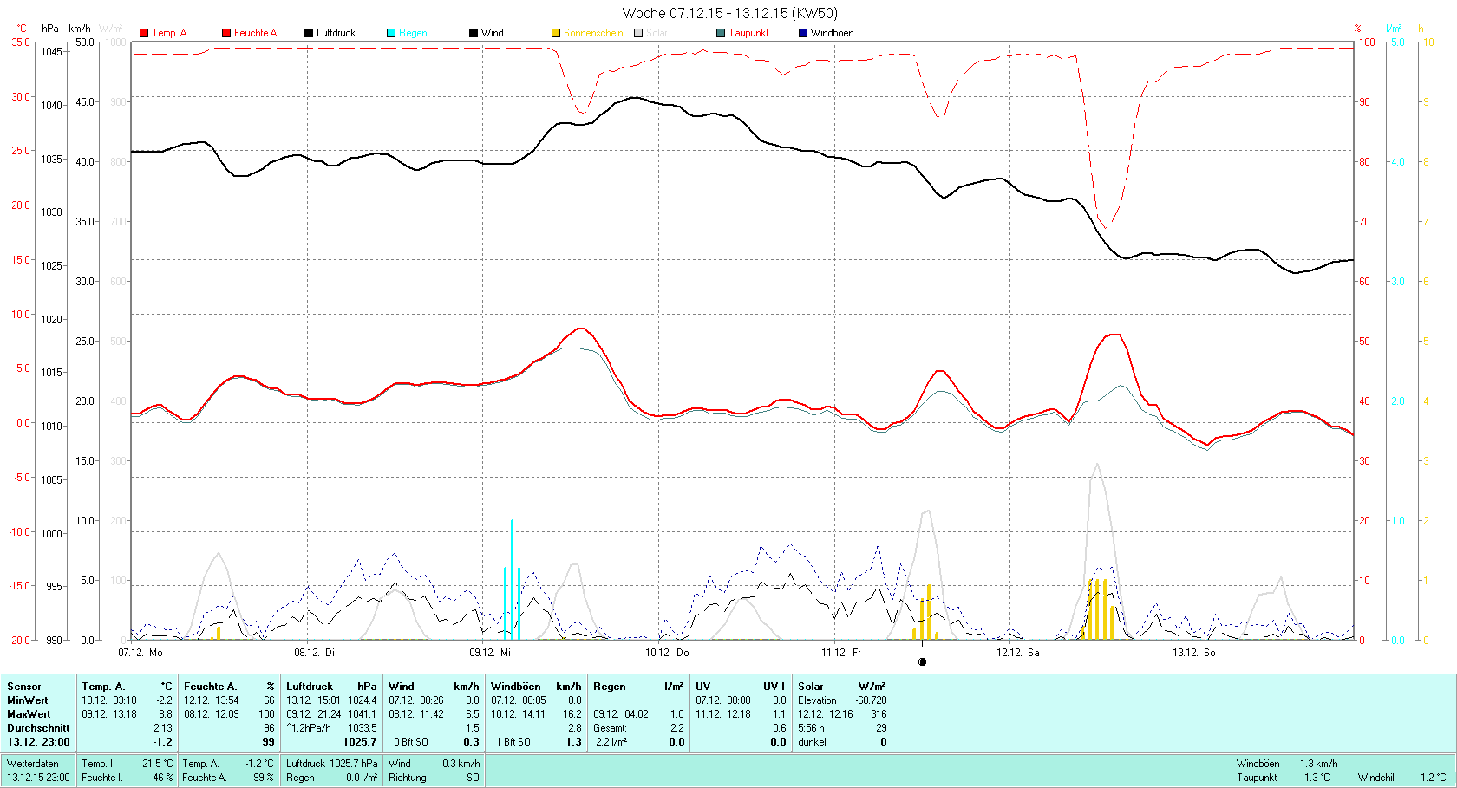
Task: Click the sunshine duration '5:56 h'
Action: point(812,728)
